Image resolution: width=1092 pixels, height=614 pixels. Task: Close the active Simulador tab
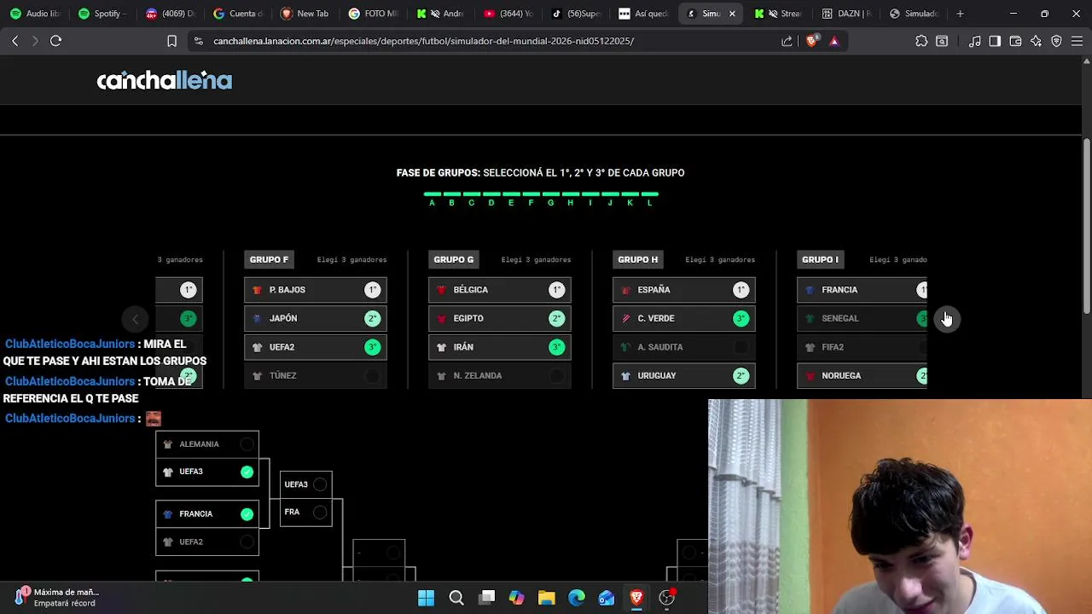(731, 14)
